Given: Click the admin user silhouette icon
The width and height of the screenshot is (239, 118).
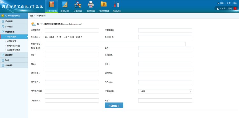Looking at the screenshot, I should tap(218, 9).
